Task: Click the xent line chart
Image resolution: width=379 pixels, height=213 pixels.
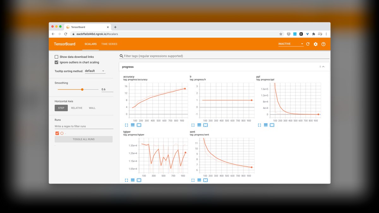Action: coord(227,156)
